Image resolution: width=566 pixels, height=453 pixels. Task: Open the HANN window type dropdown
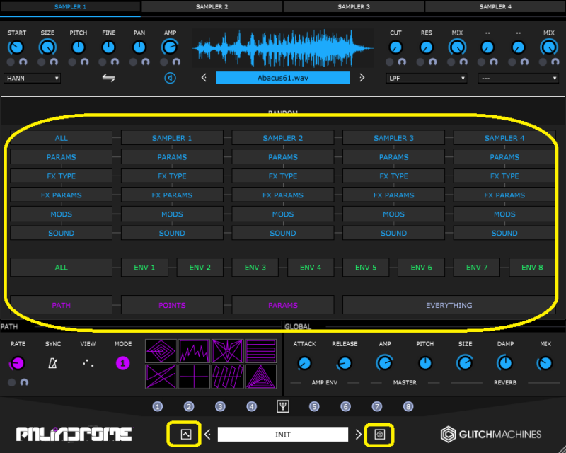[x=32, y=78]
